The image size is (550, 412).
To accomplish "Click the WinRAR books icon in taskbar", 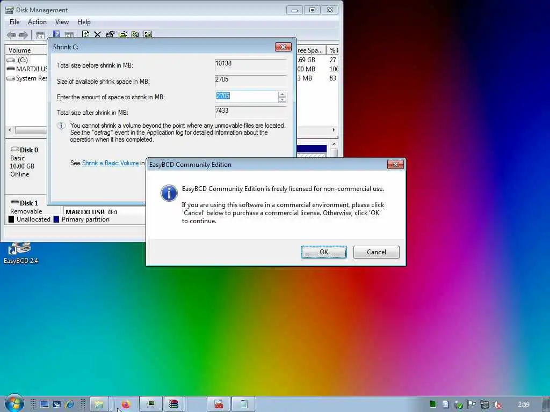I will pyautogui.click(x=173, y=404).
